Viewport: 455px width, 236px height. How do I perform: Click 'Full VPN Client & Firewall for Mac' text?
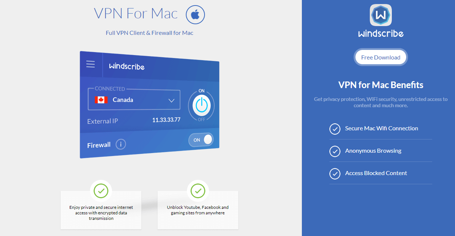coord(149,33)
